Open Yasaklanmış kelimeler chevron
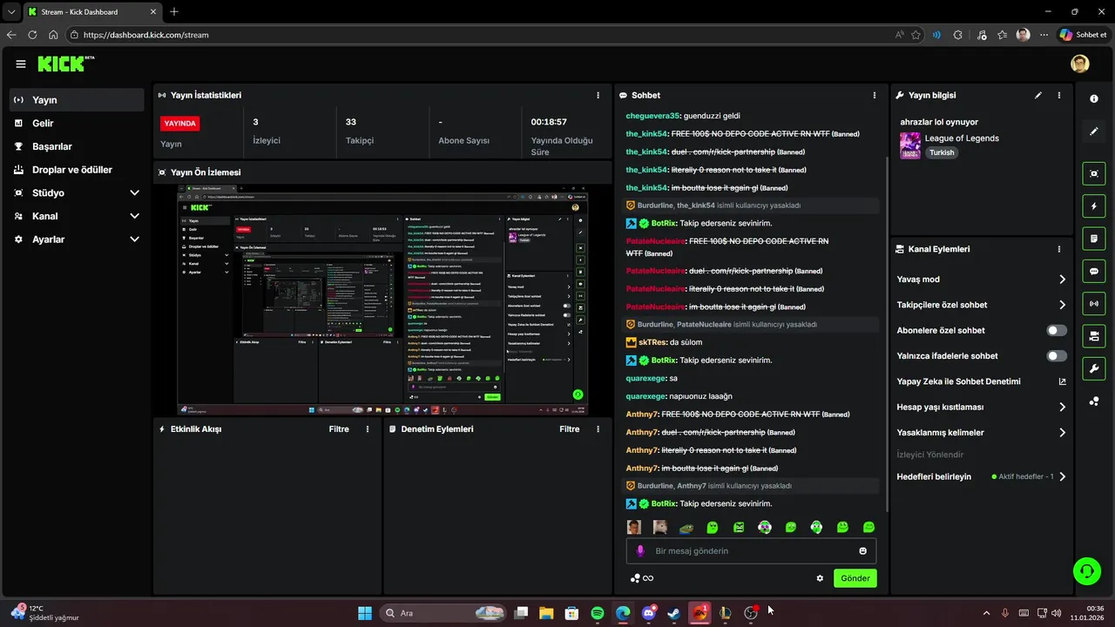 point(1062,433)
